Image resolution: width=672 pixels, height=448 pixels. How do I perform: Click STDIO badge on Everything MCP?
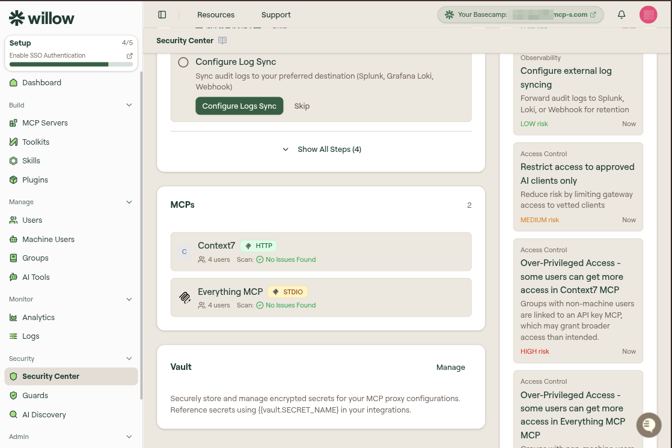287,292
